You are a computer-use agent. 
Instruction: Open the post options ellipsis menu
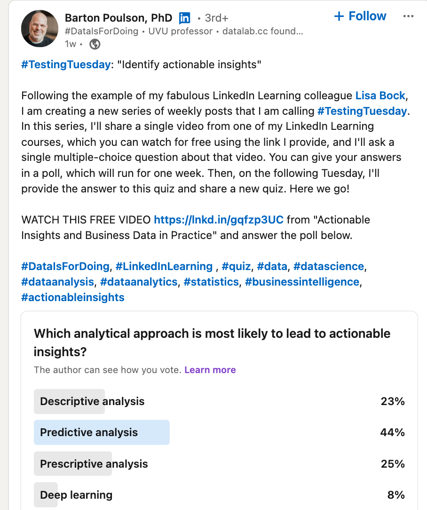click(x=409, y=16)
